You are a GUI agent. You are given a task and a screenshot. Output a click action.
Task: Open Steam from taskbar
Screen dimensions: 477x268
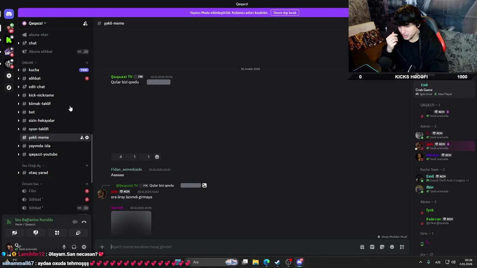[277, 262]
